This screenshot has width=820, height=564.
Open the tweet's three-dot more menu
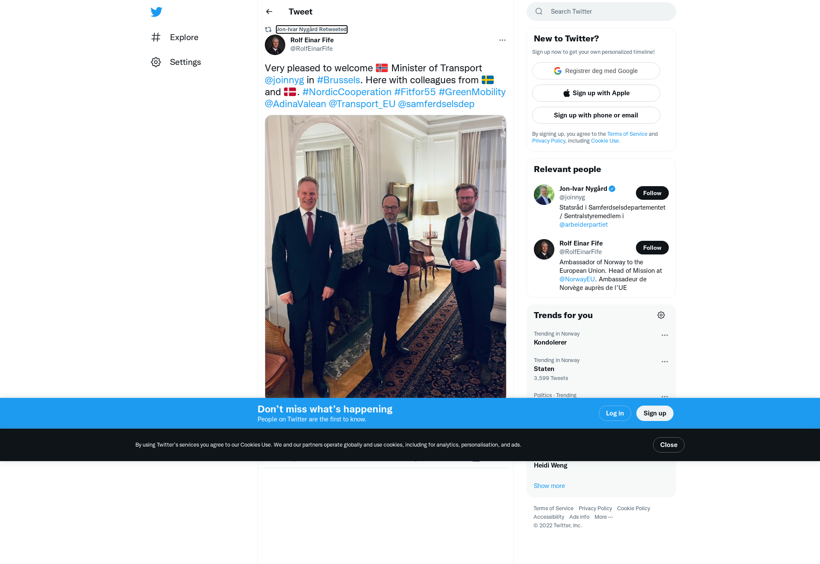click(502, 40)
